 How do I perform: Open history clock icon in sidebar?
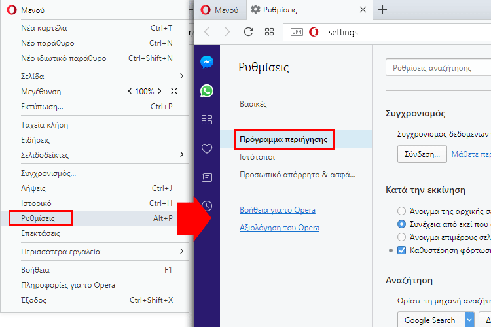pyautogui.click(x=207, y=206)
